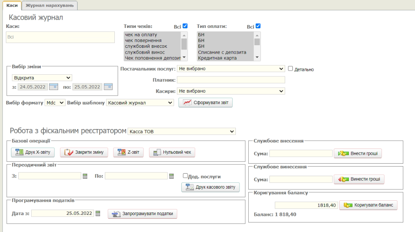
Task: Click the Сформувати звіт button
Action: point(205,103)
